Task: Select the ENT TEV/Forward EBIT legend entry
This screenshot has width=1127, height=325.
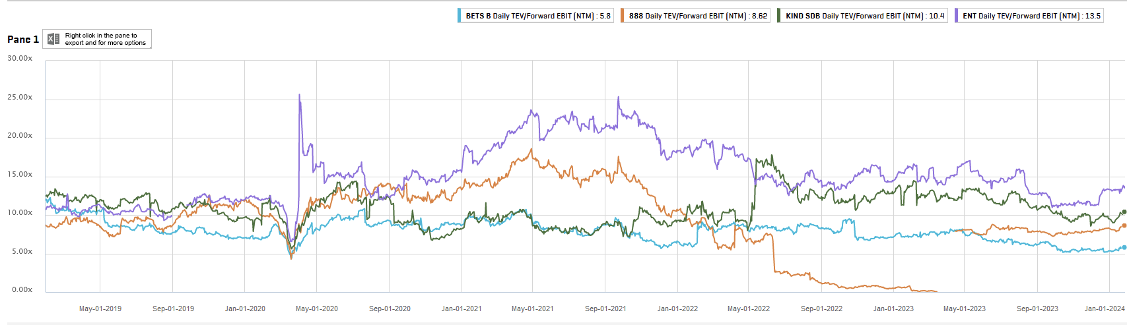Action: 1031,16
